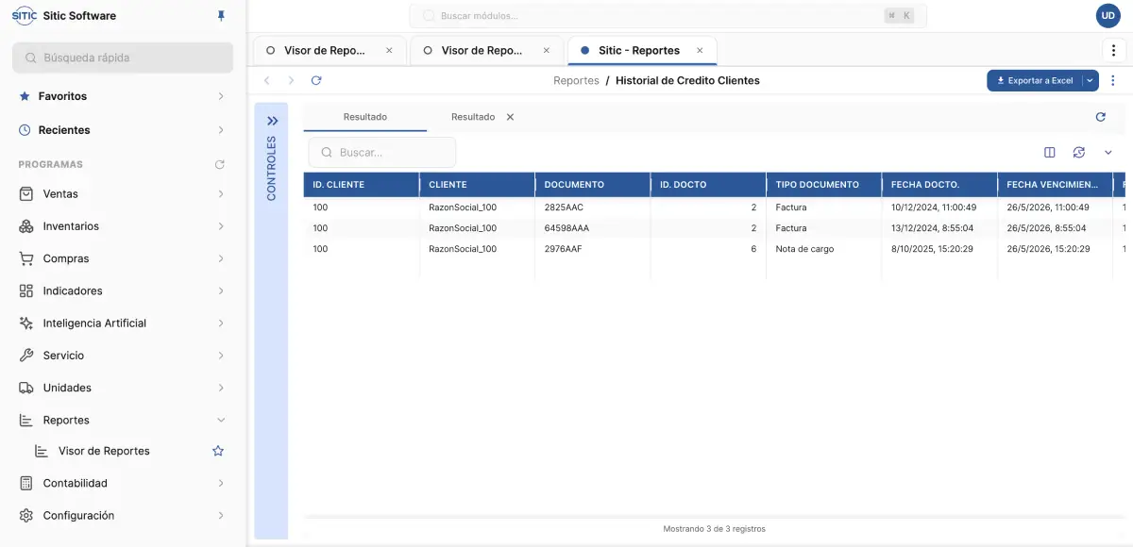Expand the Configuración menu chevron
This screenshot has width=1133, height=547.
click(x=221, y=515)
